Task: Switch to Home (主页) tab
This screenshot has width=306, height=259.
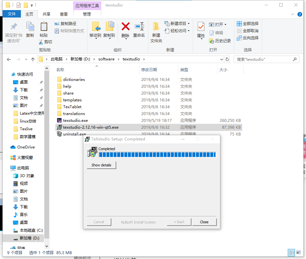Action: coord(29,14)
